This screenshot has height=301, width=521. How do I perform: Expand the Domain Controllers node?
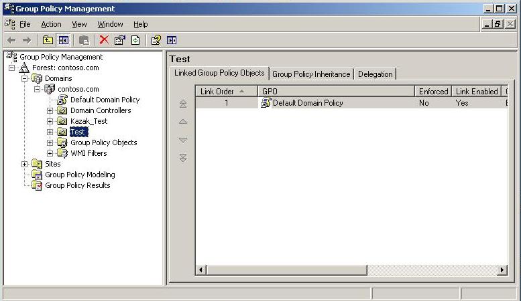click(x=50, y=111)
